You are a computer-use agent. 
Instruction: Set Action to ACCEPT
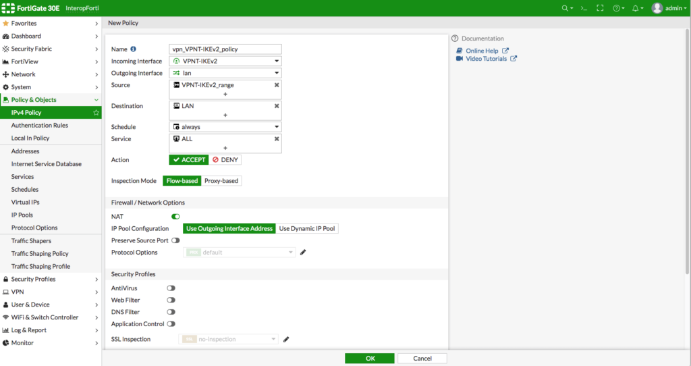point(189,159)
